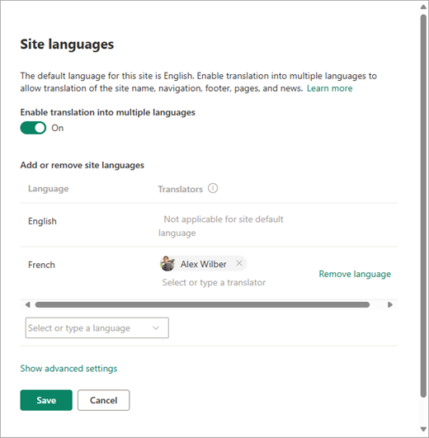Click the vertical scrollbar up arrow
Viewport: 429px width, 438px height.
pyautogui.click(x=424, y=7)
